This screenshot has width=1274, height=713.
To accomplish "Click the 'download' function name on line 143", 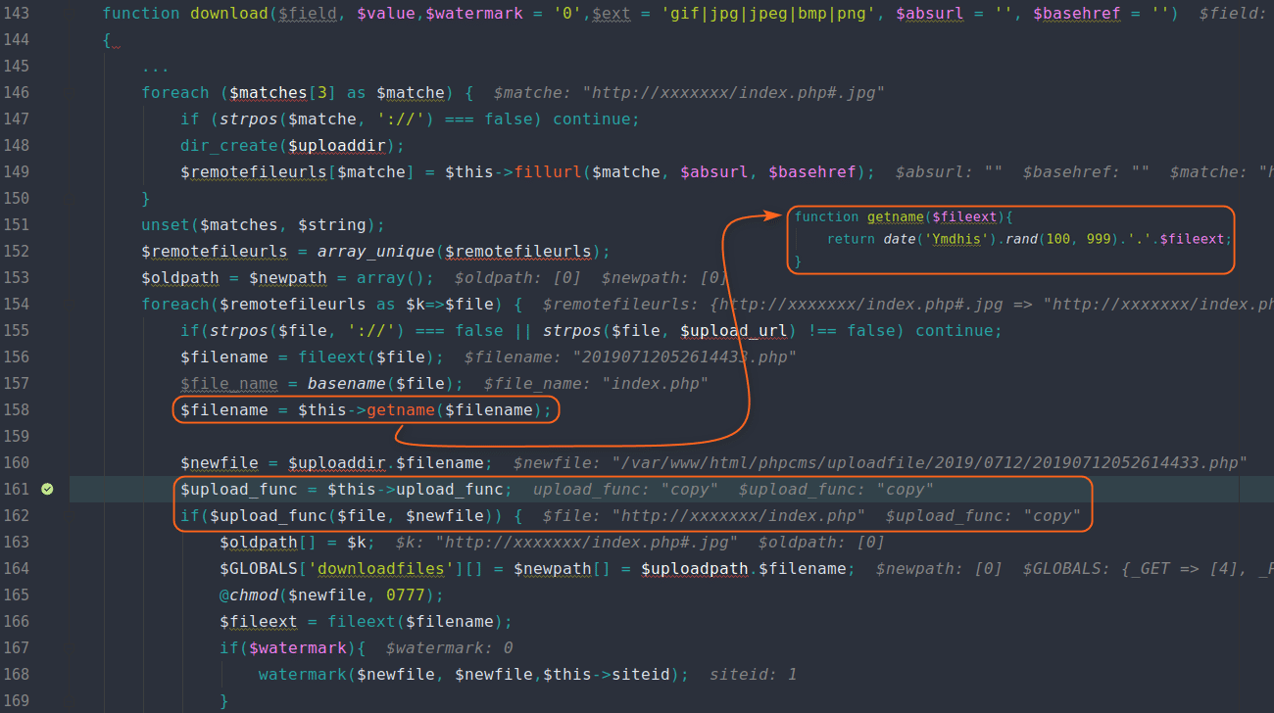I will pyautogui.click(x=229, y=14).
